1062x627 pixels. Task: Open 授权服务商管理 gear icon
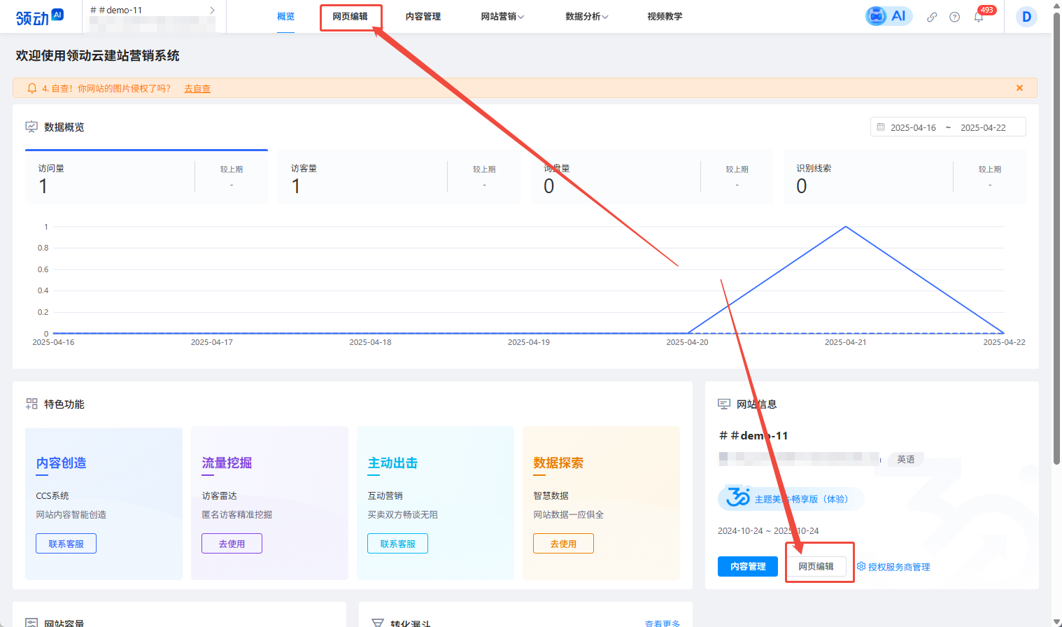pyautogui.click(x=860, y=567)
